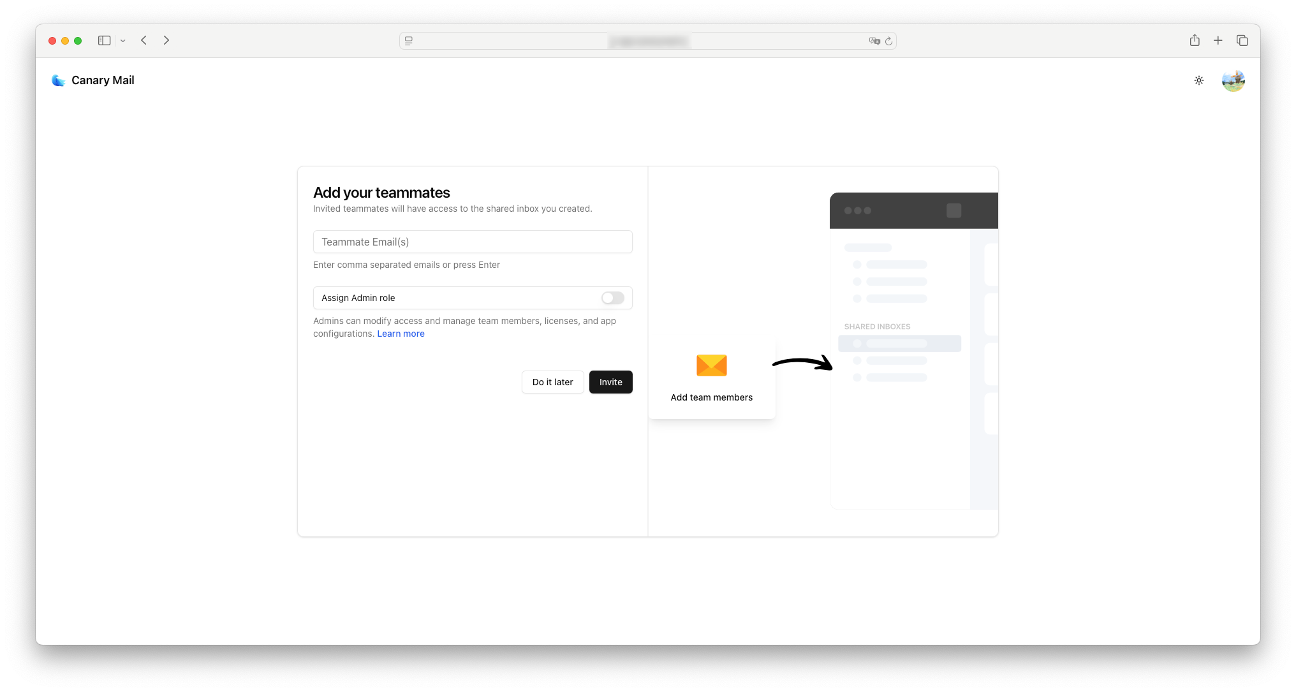Reload the page with refresh icon

point(888,41)
